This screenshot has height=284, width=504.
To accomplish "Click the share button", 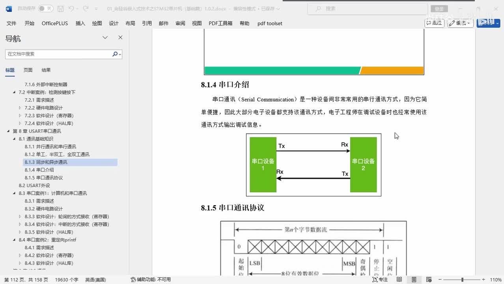I will (x=488, y=23).
